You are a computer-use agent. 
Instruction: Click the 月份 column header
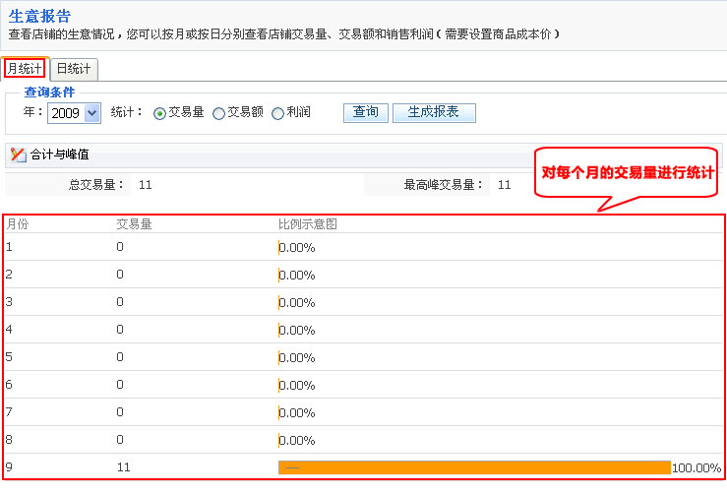coord(18,224)
